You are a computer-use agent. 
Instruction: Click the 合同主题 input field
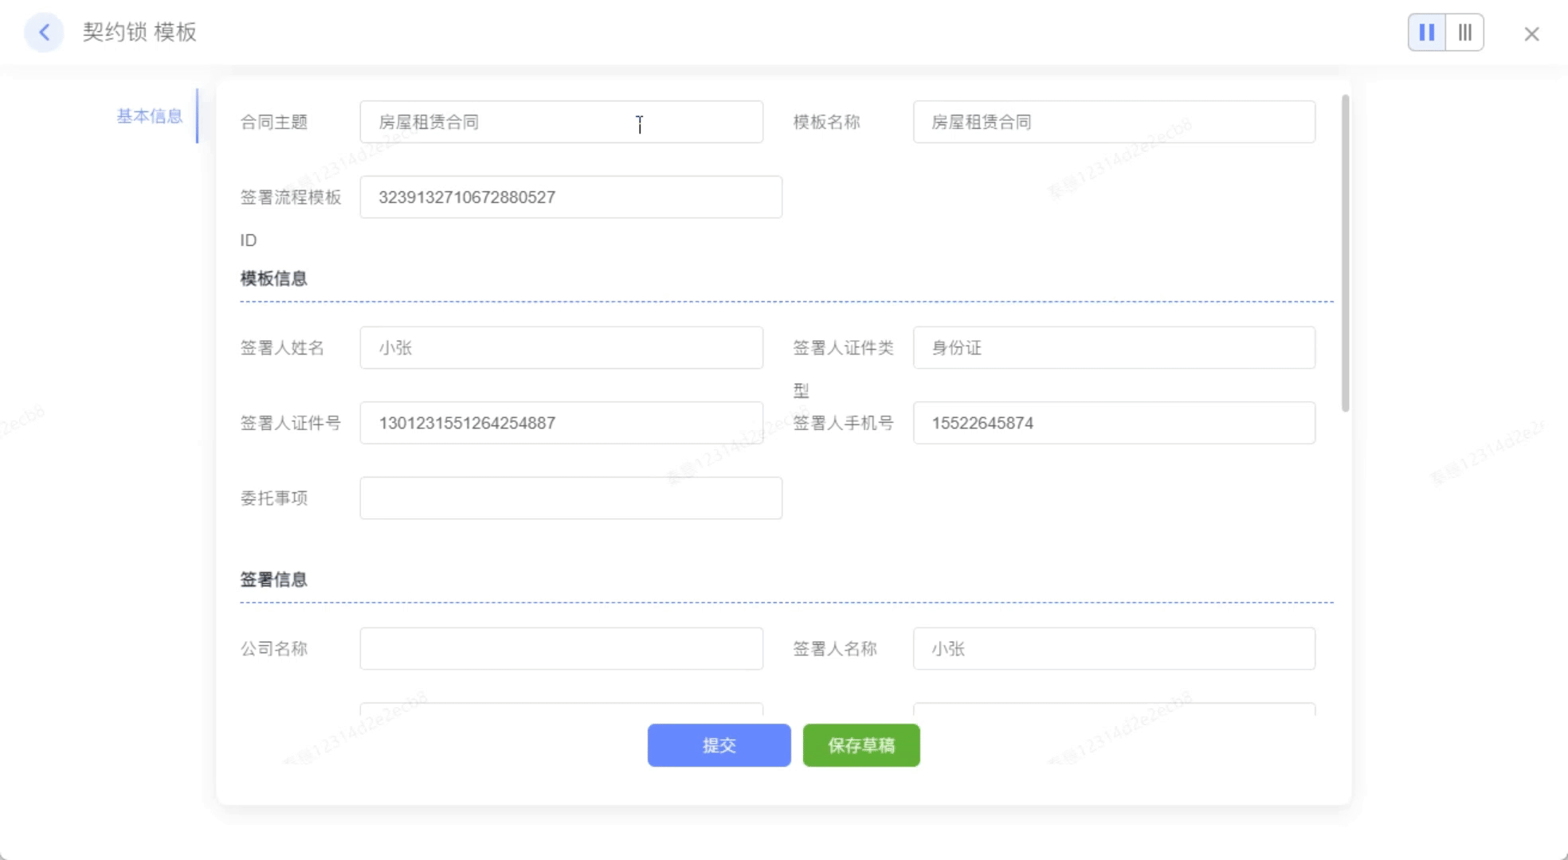[x=561, y=122]
